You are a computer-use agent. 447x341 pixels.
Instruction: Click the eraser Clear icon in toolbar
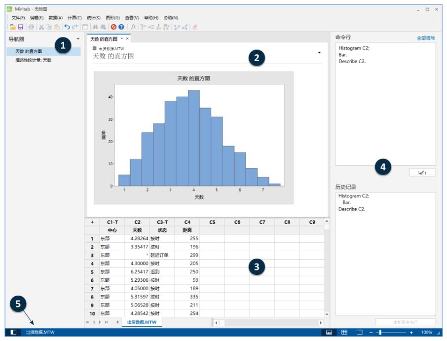point(195,27)
